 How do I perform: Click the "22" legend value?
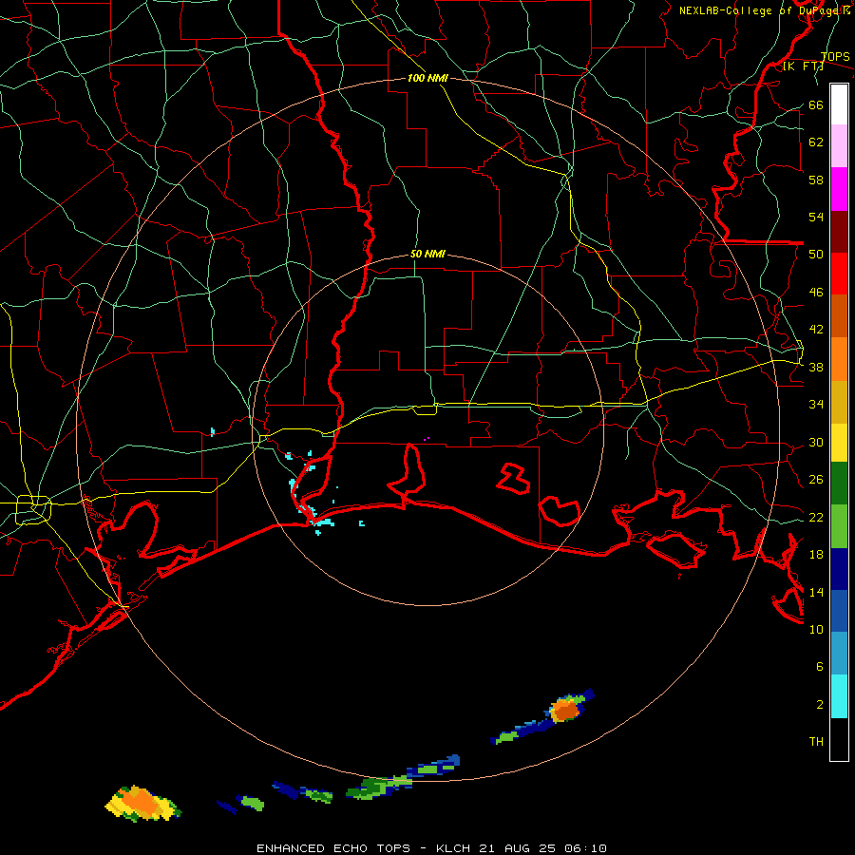pos(816,518)
